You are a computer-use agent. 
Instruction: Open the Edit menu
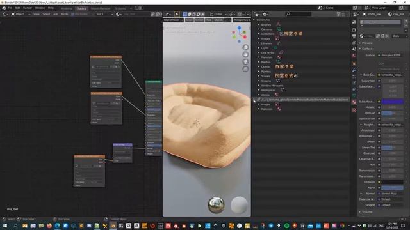17,8
